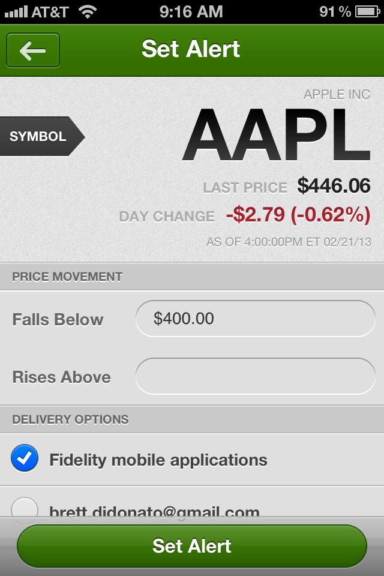Screen dimensions: 384x576
Task: Tap the APPLE INC company name
Action: point(337,94)
